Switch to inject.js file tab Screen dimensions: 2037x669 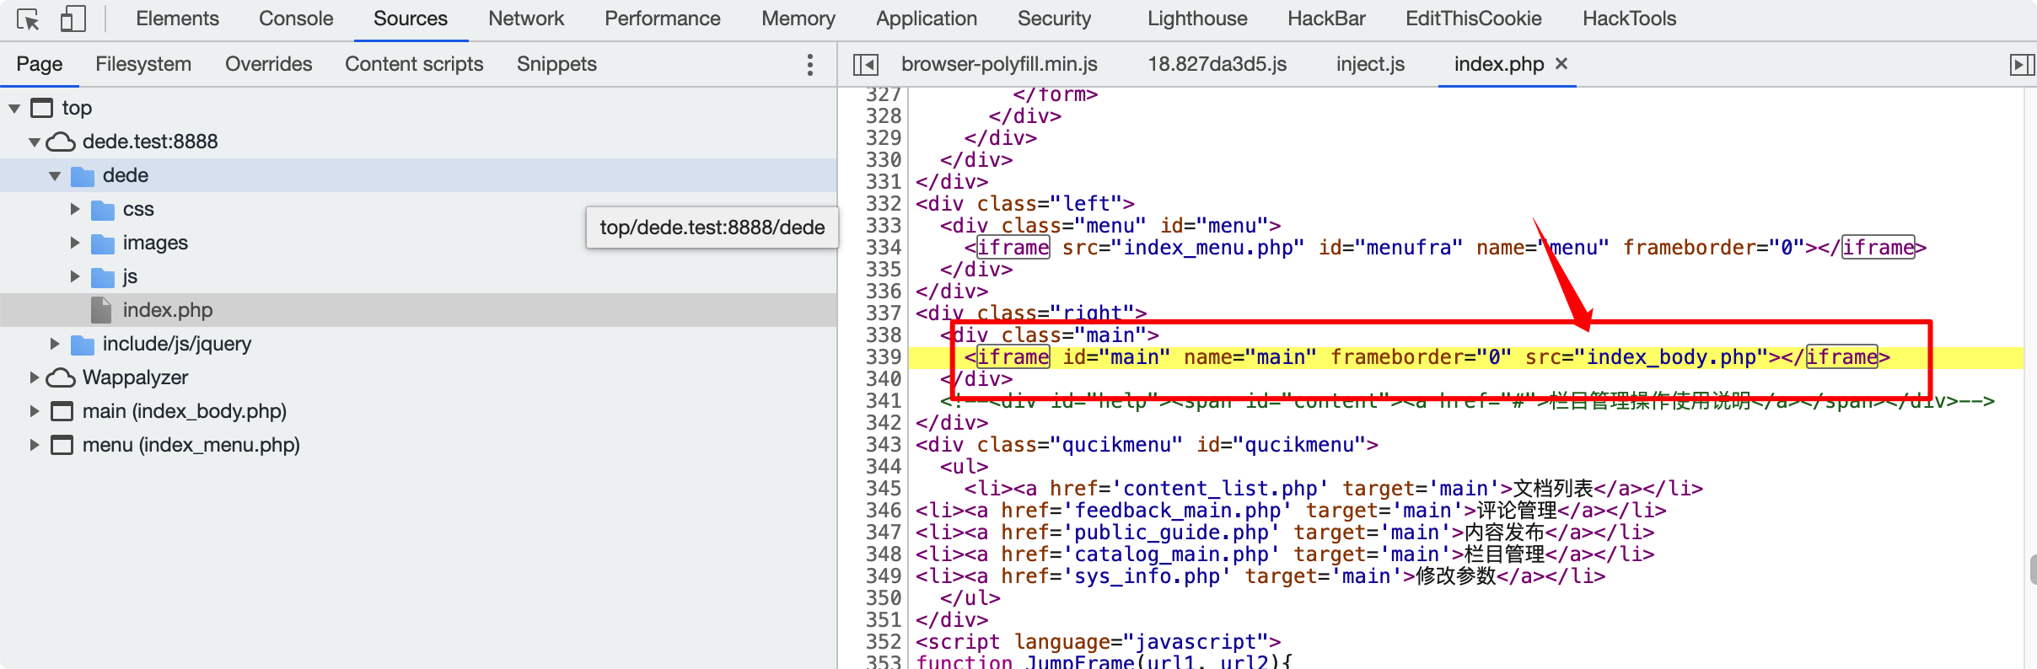click(x=1370, y=64)
